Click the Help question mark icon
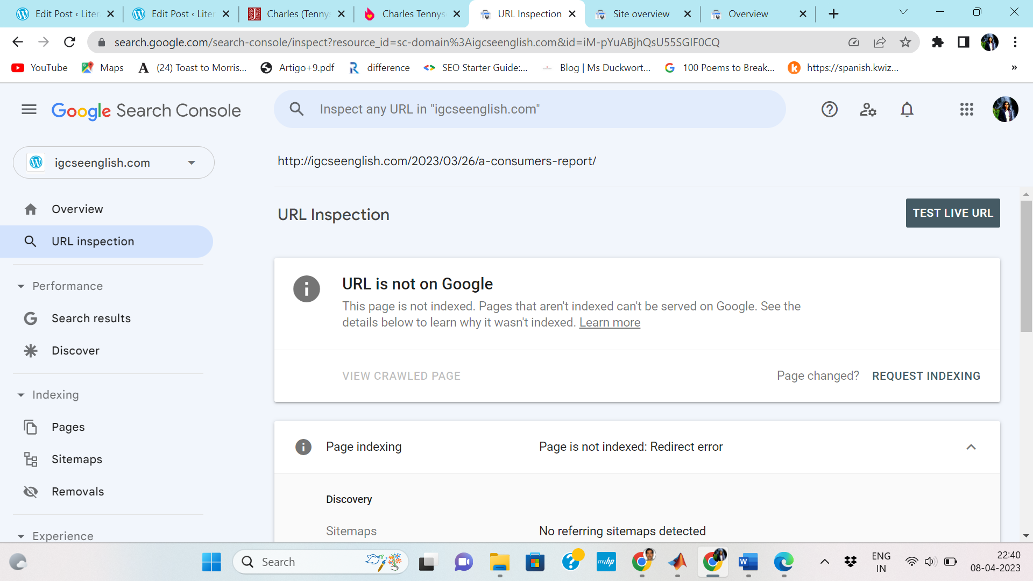The width and height of the screenshot is (1033, 581). [829, 110]
